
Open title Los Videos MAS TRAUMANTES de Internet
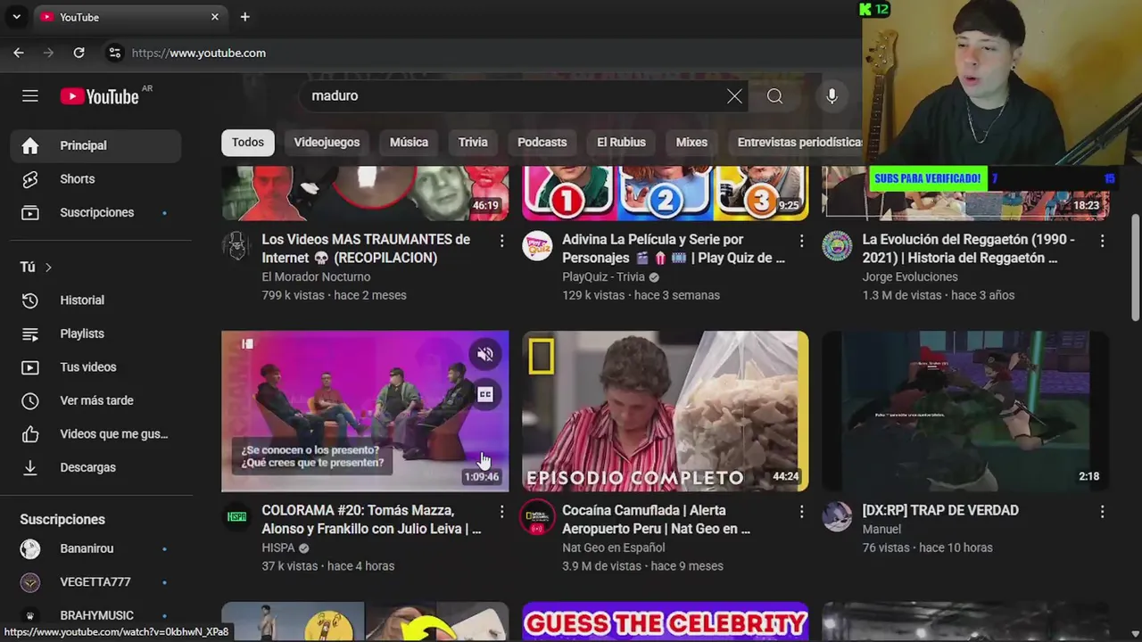(x=366, y=249)
